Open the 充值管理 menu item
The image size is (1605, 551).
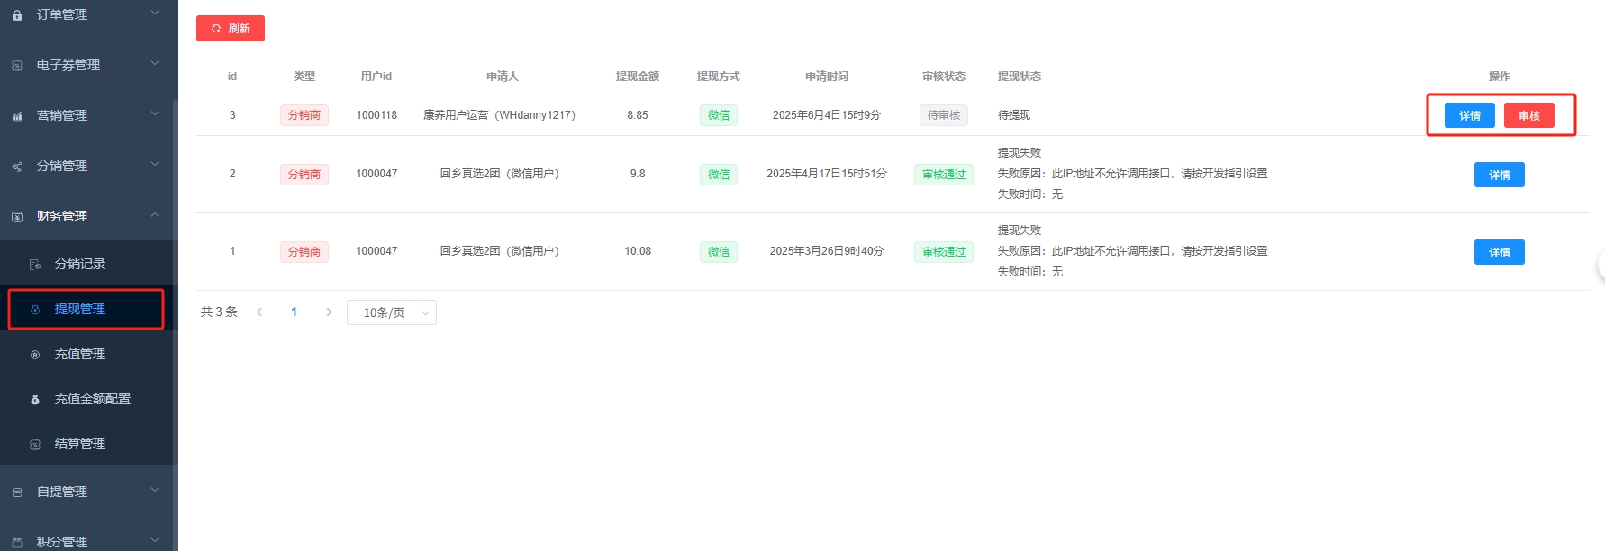pos(80,355)
